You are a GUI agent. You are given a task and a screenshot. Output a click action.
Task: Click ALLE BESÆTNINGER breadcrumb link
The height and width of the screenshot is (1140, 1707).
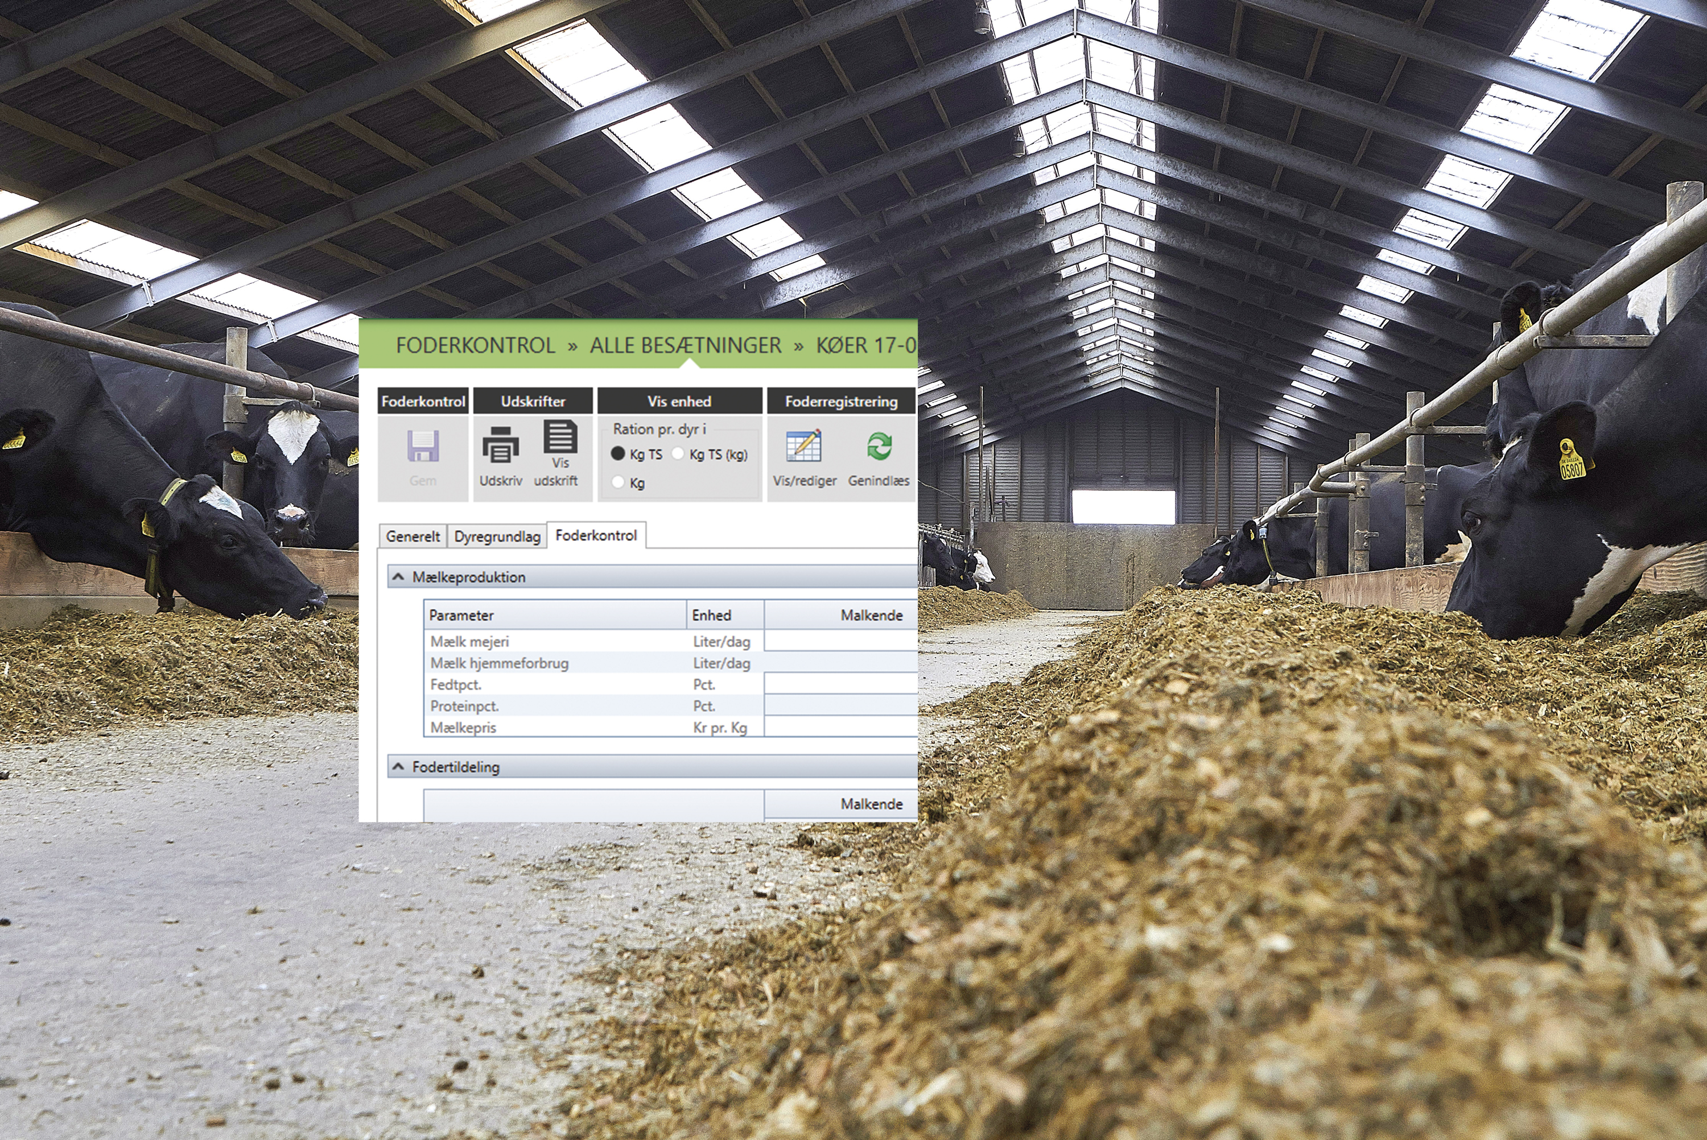(x=685, y=345)
